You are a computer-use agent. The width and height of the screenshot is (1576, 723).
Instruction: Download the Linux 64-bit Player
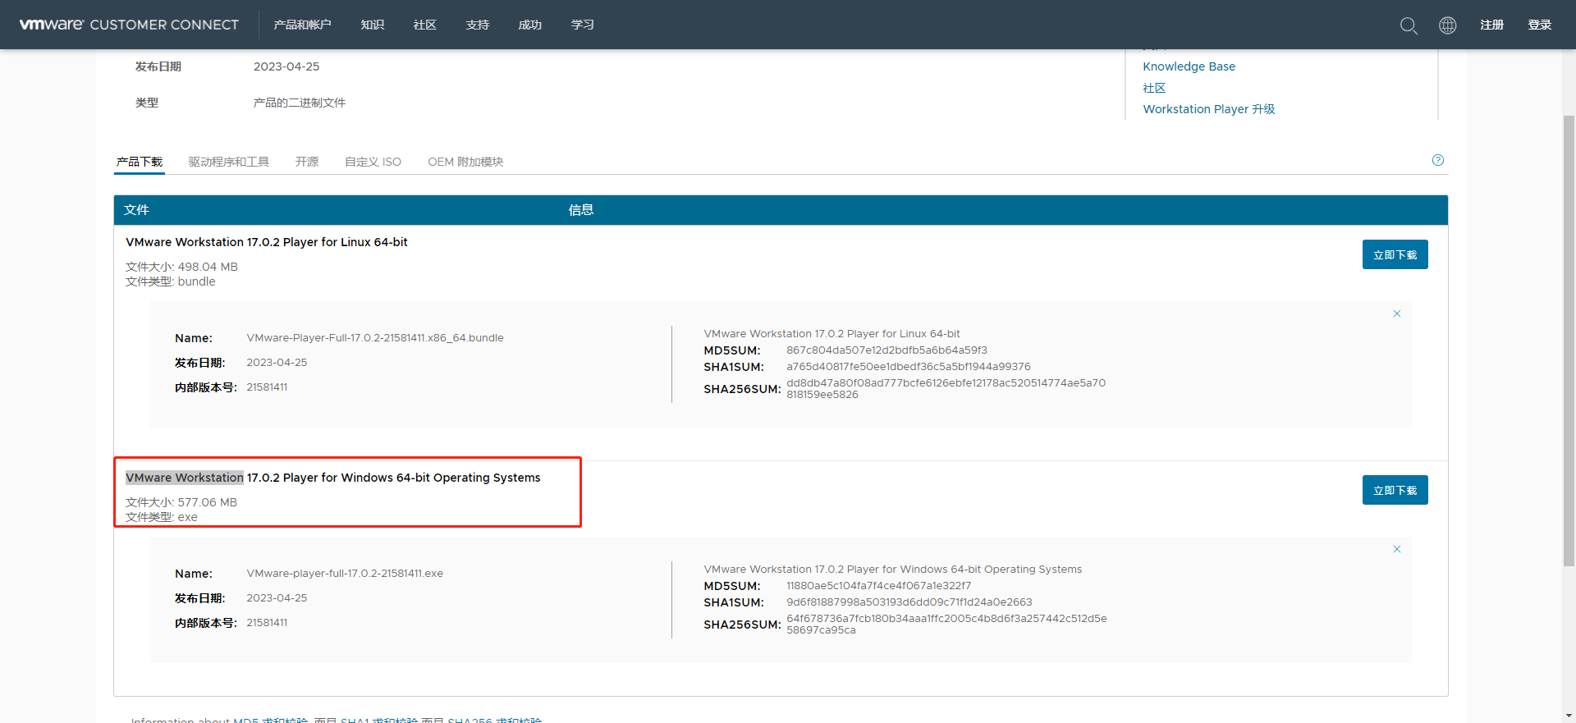coord(1395,254)
